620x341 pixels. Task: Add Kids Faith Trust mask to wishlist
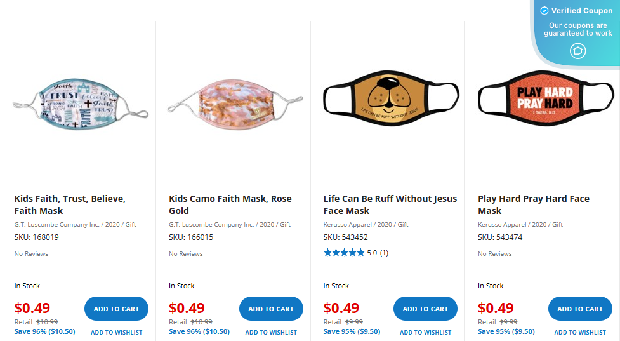tap(116, 332)
